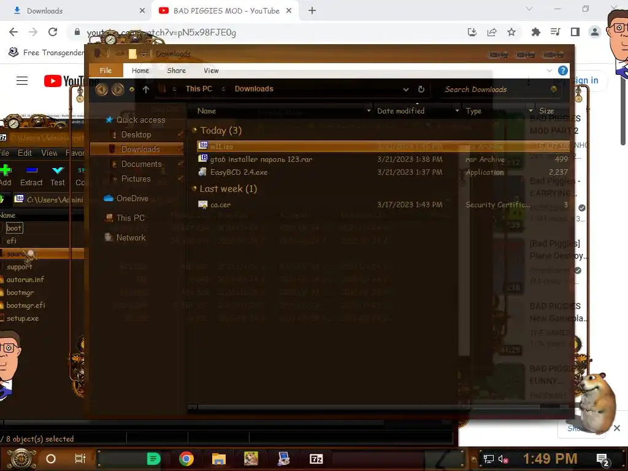This screenshot has width=628, height=471.
Task: Open Chrome side panel icon
Action: coord(575,32)
